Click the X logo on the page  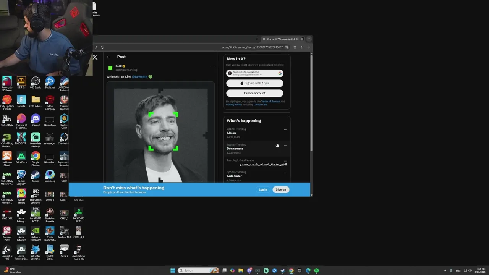point(95,57)
